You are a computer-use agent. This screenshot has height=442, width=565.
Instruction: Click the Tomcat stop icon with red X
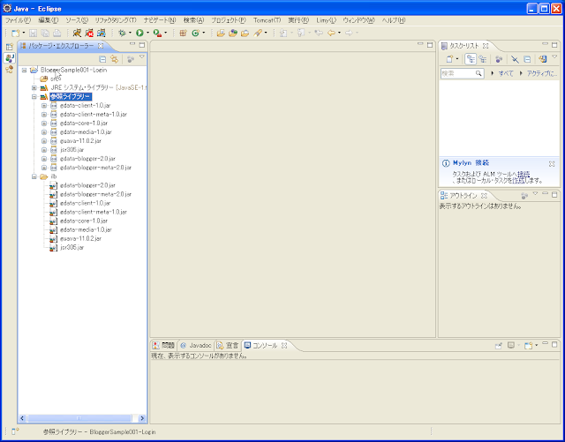tap(89, 34)
